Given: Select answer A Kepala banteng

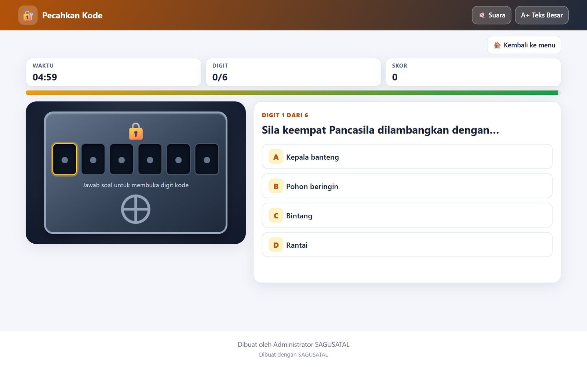Looking at the screenshot, I should pyautogui.click(x=407, y=157).
